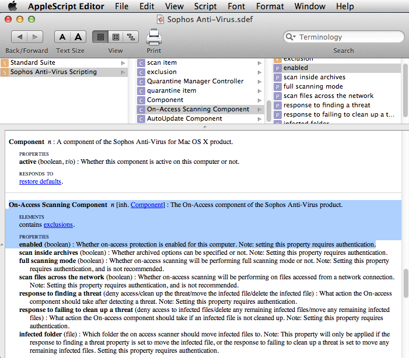Select Sophos Anti-Virus Scripting suite
The width and height of the screenshot is (409, 358).
[x=64, y=72]
